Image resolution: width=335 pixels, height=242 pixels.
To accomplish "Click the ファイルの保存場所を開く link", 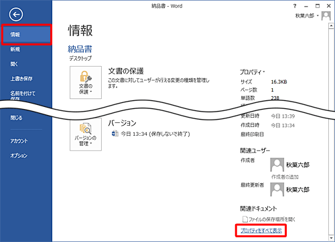I will click(x=272, y=219).
